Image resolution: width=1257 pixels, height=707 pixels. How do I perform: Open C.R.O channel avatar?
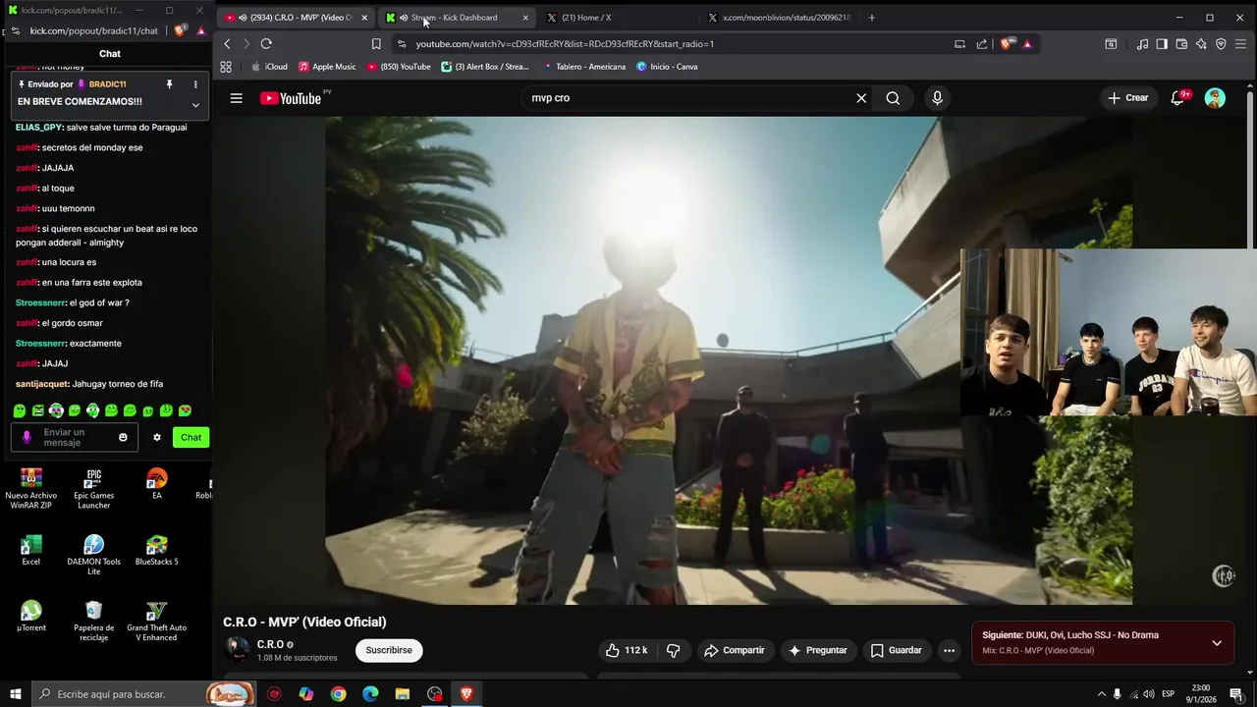(237, 649)
